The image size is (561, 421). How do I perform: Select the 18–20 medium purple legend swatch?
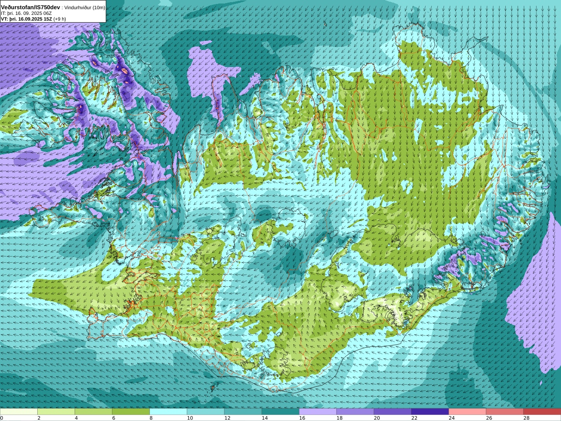tap(355, 412)
